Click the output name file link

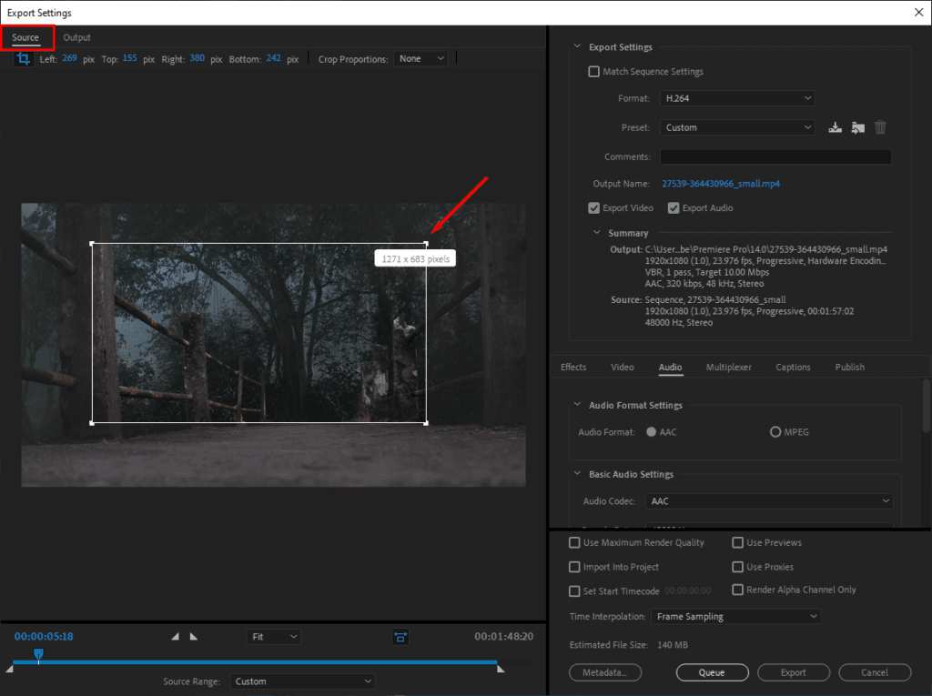[720, 184]
